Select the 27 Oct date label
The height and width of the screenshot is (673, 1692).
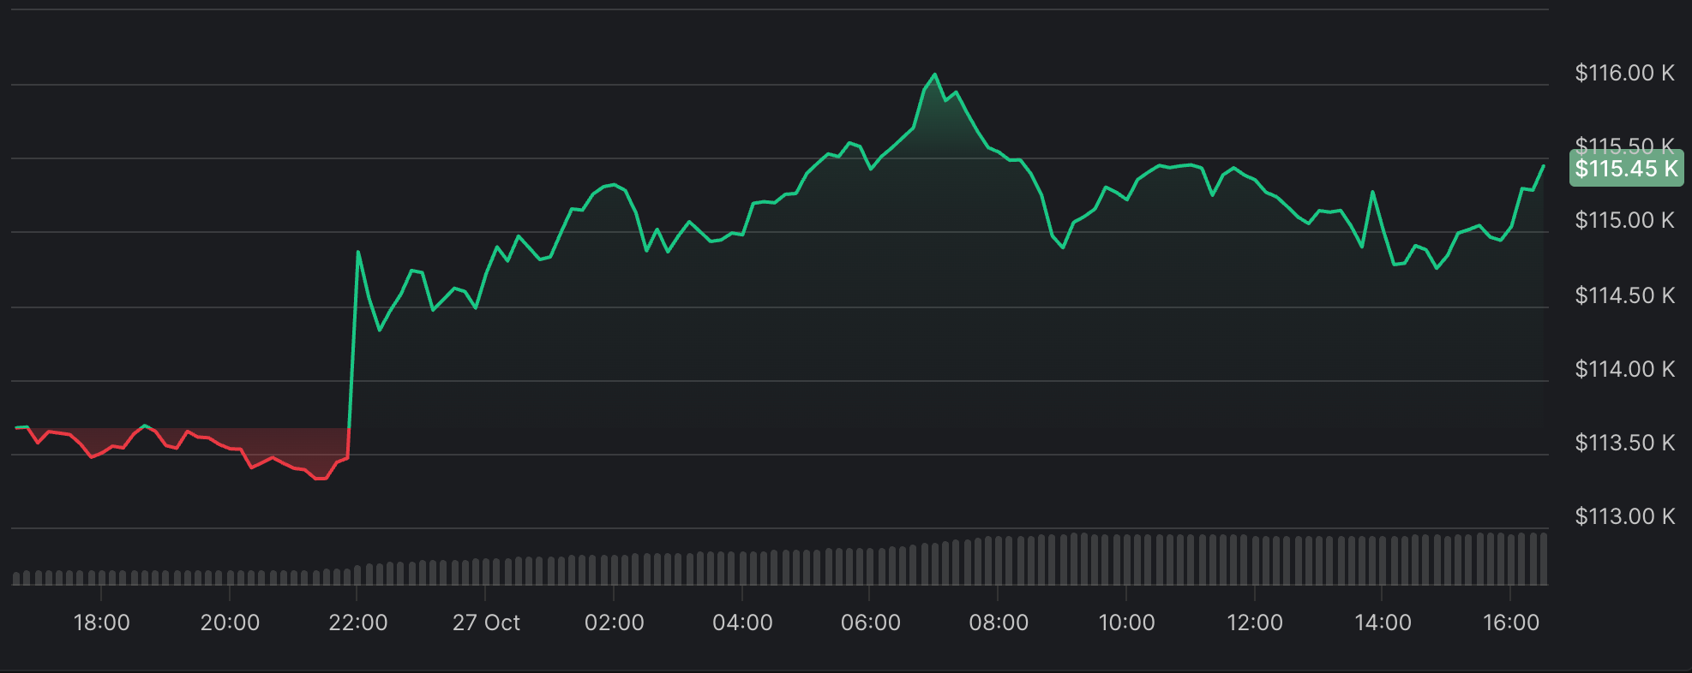click(486, 622)
